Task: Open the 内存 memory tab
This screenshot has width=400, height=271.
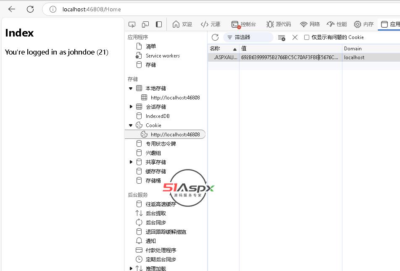Action: 364,24
